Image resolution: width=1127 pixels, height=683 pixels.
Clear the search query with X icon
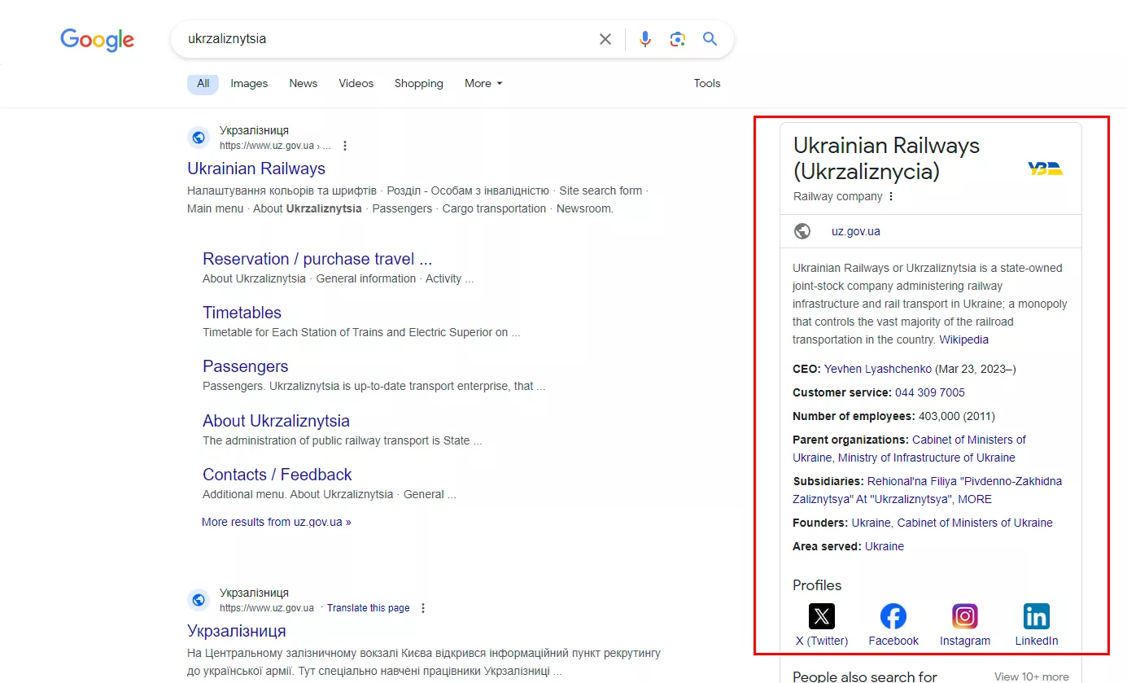pyautogui.click(x=605, y=39)
